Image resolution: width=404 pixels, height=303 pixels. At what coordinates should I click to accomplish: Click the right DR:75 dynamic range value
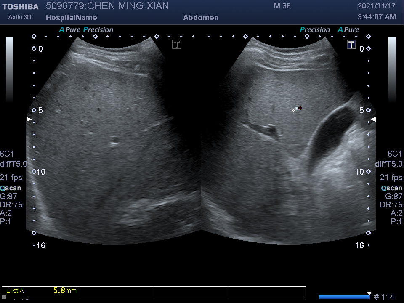[391, 205]
